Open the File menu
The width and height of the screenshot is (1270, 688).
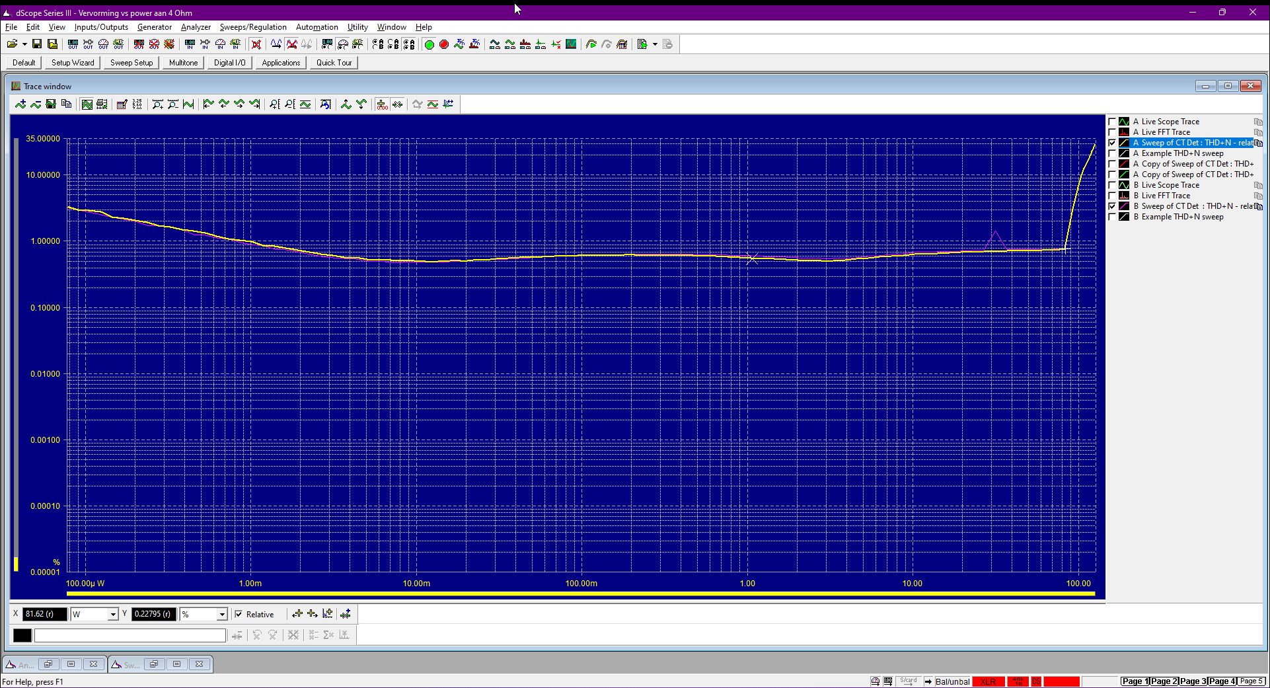(11, 27)
